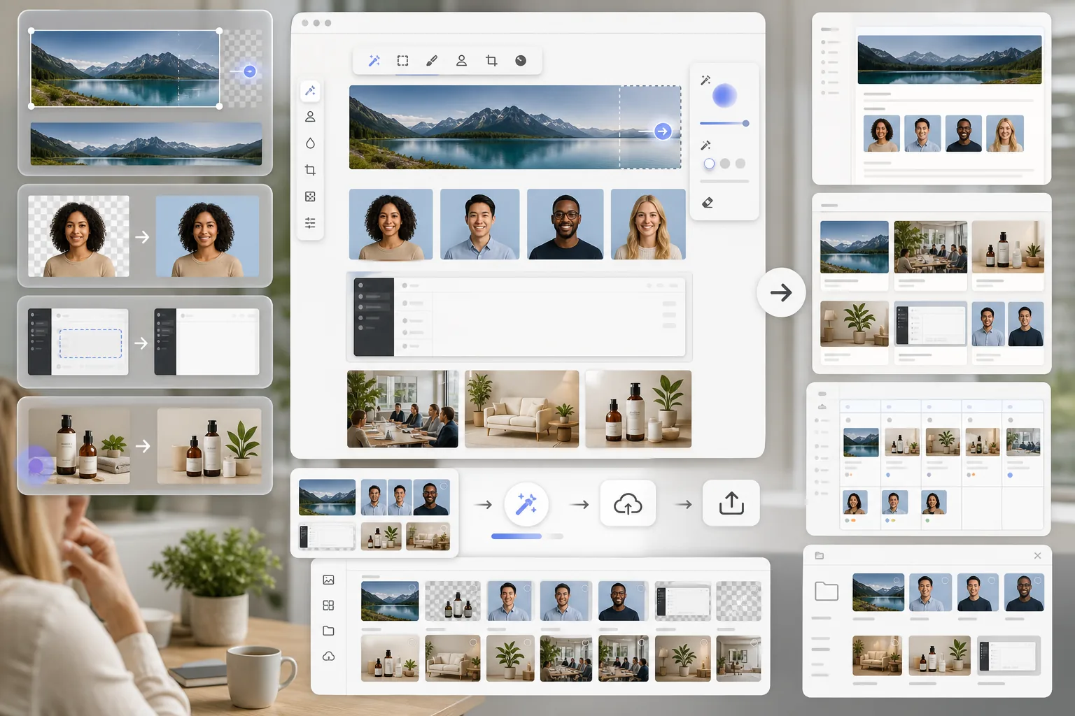Click the dark circle icon in top toolbar
Image resolution: width=1075 pixels, height=716 pixels.
pyautogui.click(x=521, y=61)
